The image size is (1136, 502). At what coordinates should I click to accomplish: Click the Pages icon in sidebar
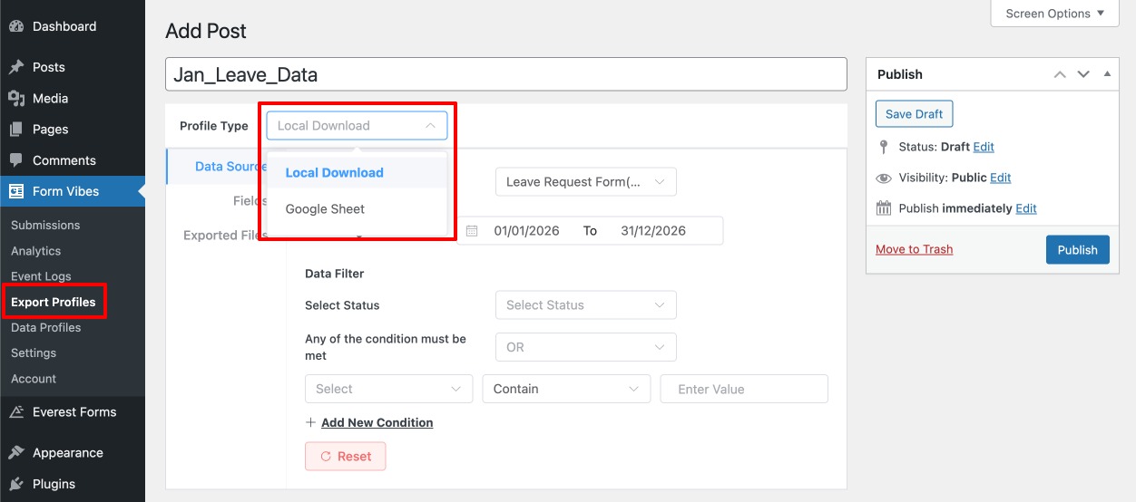16,130
